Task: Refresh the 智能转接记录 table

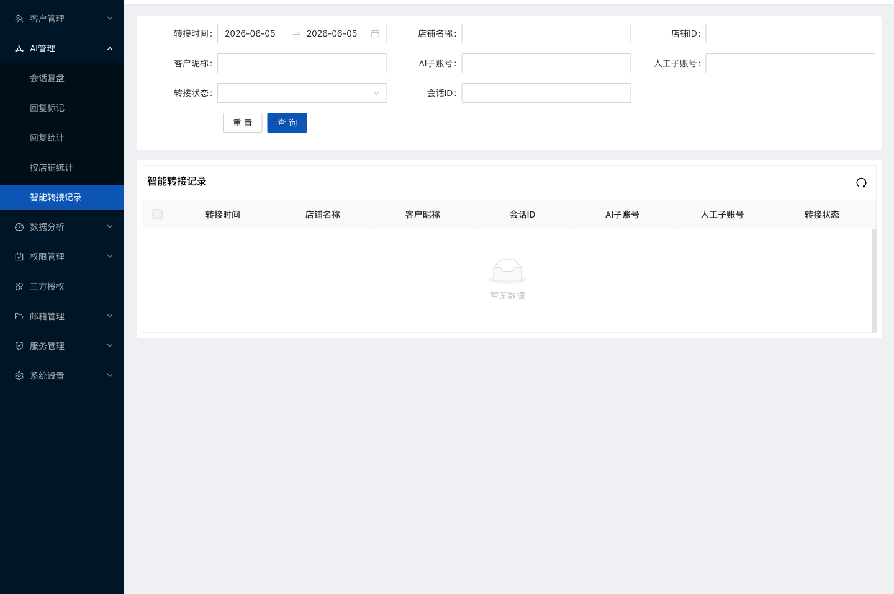Action: pyautogui.click(x=861, y=182)
